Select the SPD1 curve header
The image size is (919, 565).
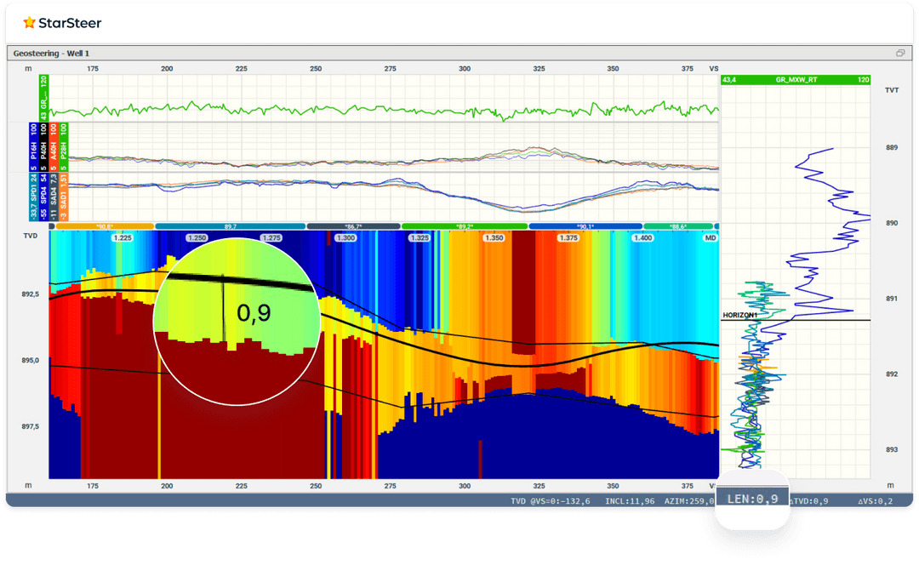coord(33,197)
